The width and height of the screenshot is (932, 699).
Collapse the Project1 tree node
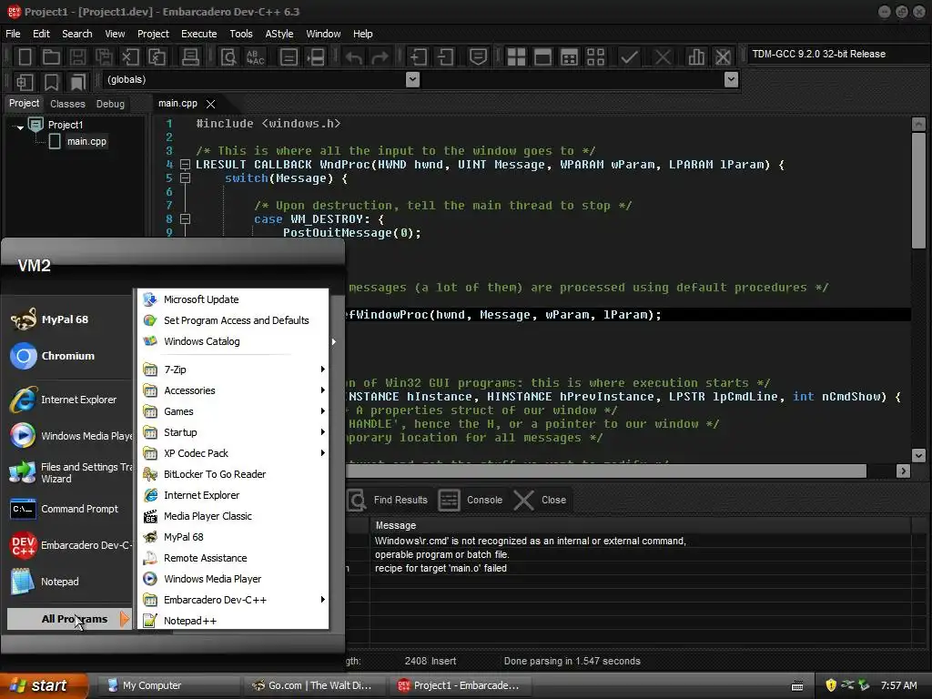(x=20, y=127)
